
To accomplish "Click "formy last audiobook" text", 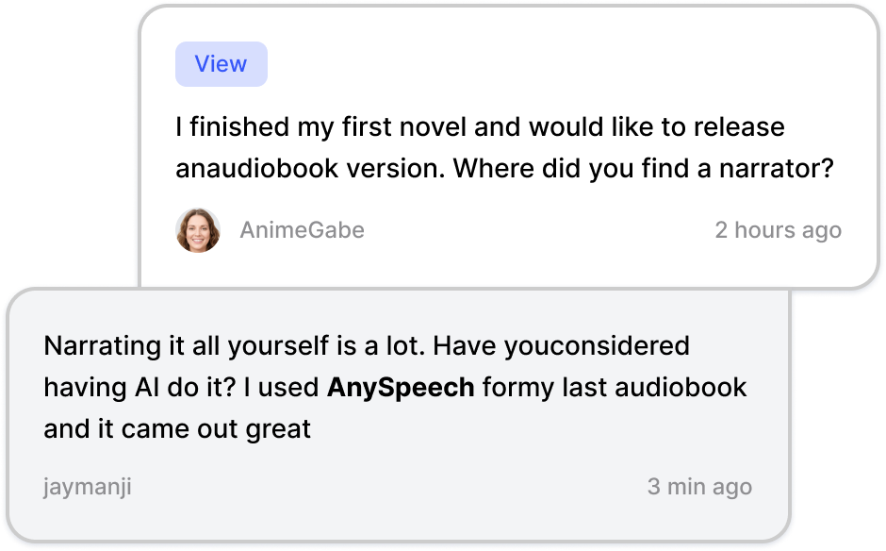I will (615, 388).
